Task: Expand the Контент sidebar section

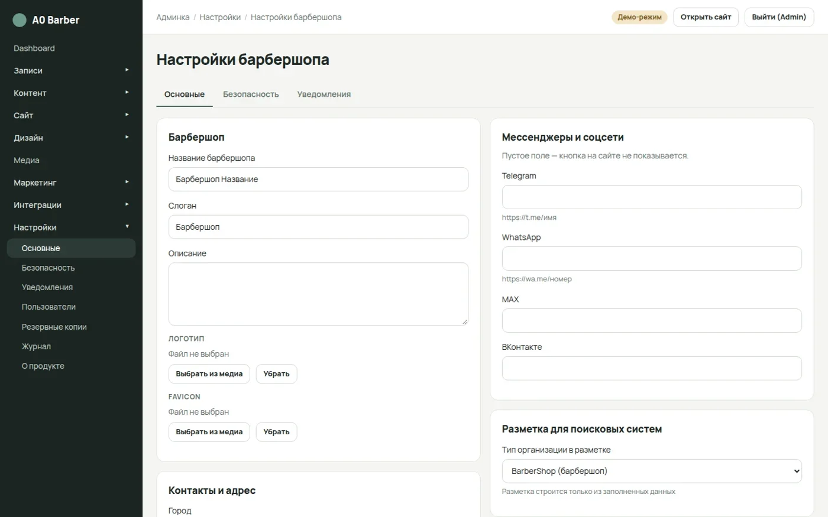Action: (71, 93)
